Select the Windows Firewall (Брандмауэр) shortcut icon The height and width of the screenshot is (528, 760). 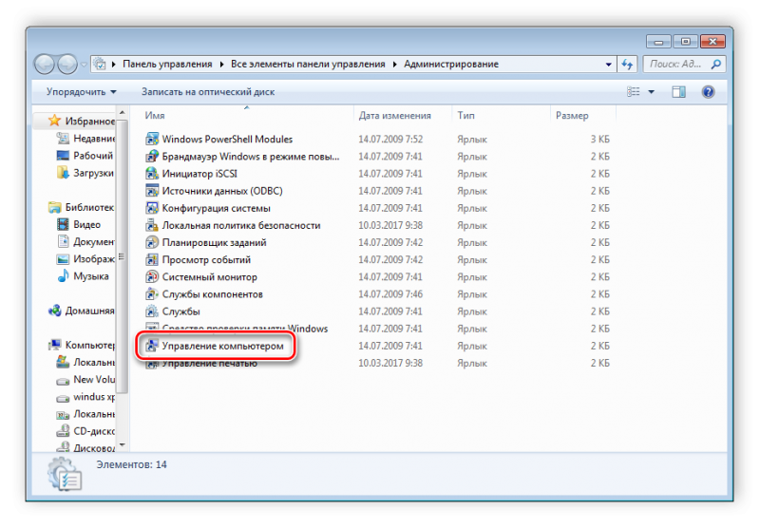tap(152, 157)
